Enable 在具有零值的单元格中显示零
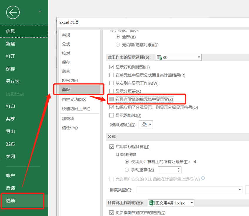Image resolution: width=249 pixels, height=216 pixels. tap(112, 99)
